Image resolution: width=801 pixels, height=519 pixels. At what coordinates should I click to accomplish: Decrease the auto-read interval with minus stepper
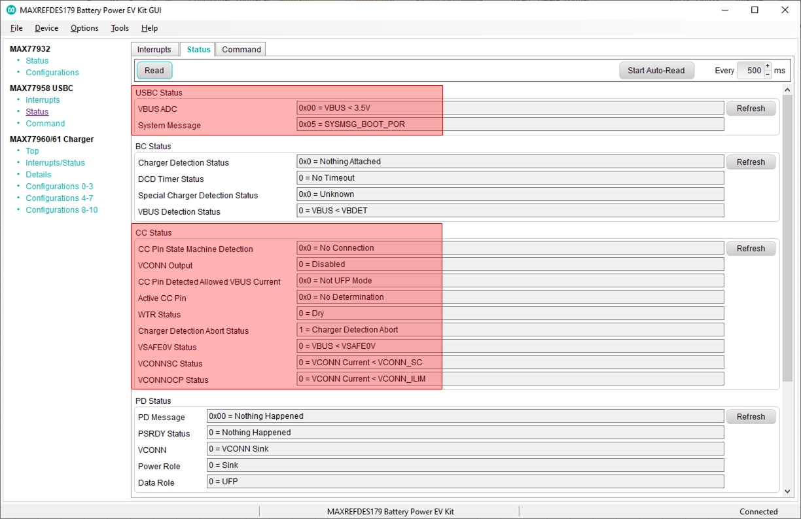(x=768, y=75)
